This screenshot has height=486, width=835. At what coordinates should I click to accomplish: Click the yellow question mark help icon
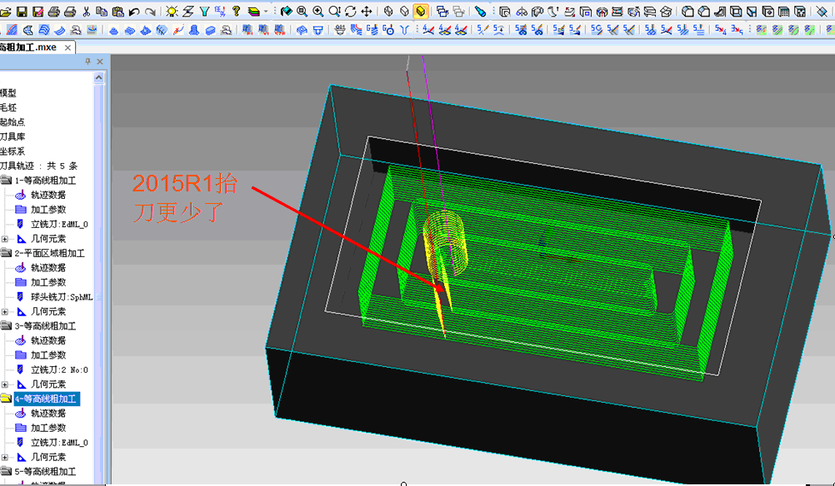pos(236,12)
